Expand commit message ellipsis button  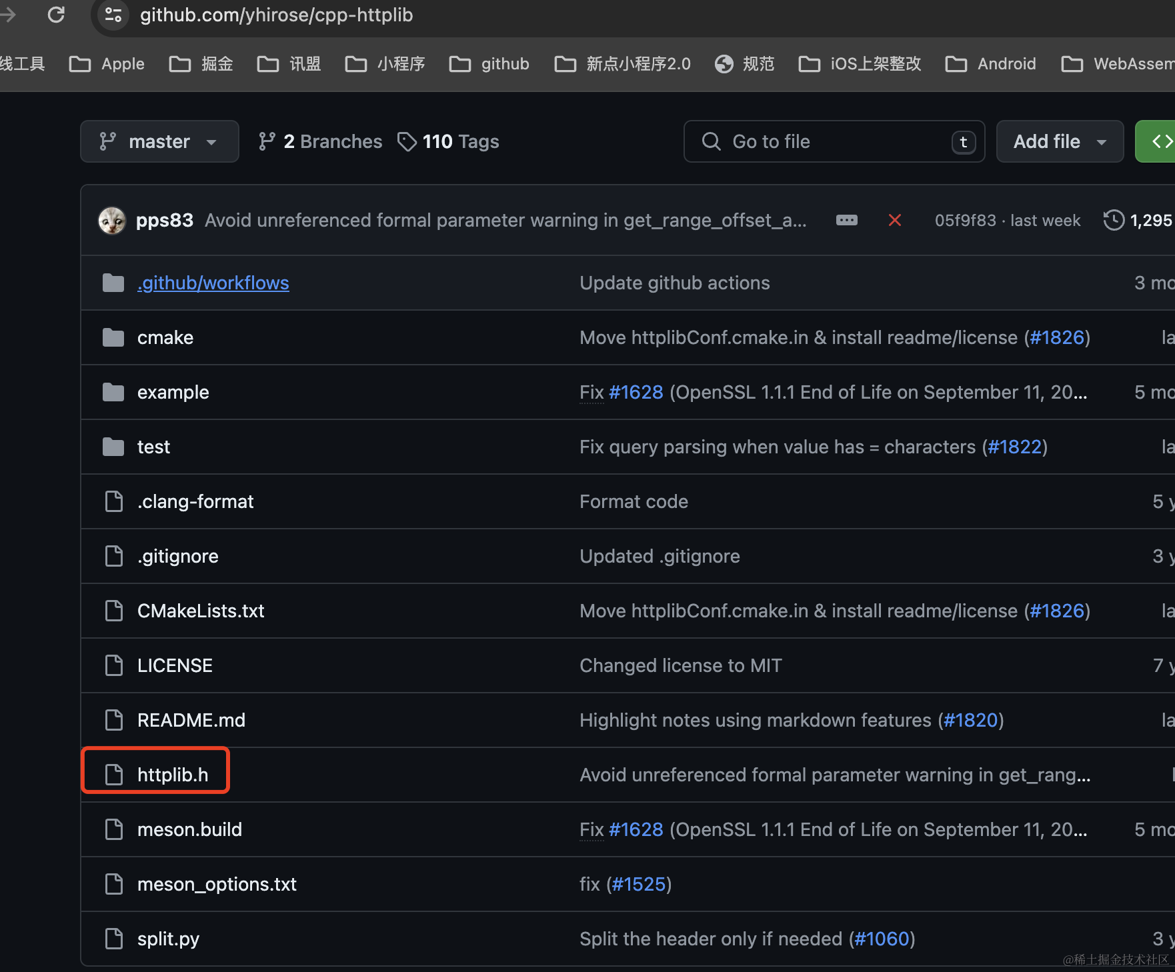pyautogui.click(x=846, y=221)
